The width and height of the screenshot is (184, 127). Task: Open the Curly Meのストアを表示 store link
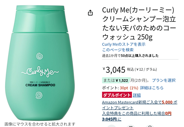[124, 44]
